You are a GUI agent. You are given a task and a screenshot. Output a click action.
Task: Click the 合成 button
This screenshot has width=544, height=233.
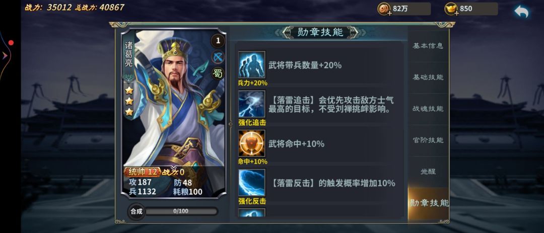click(137, 211)
